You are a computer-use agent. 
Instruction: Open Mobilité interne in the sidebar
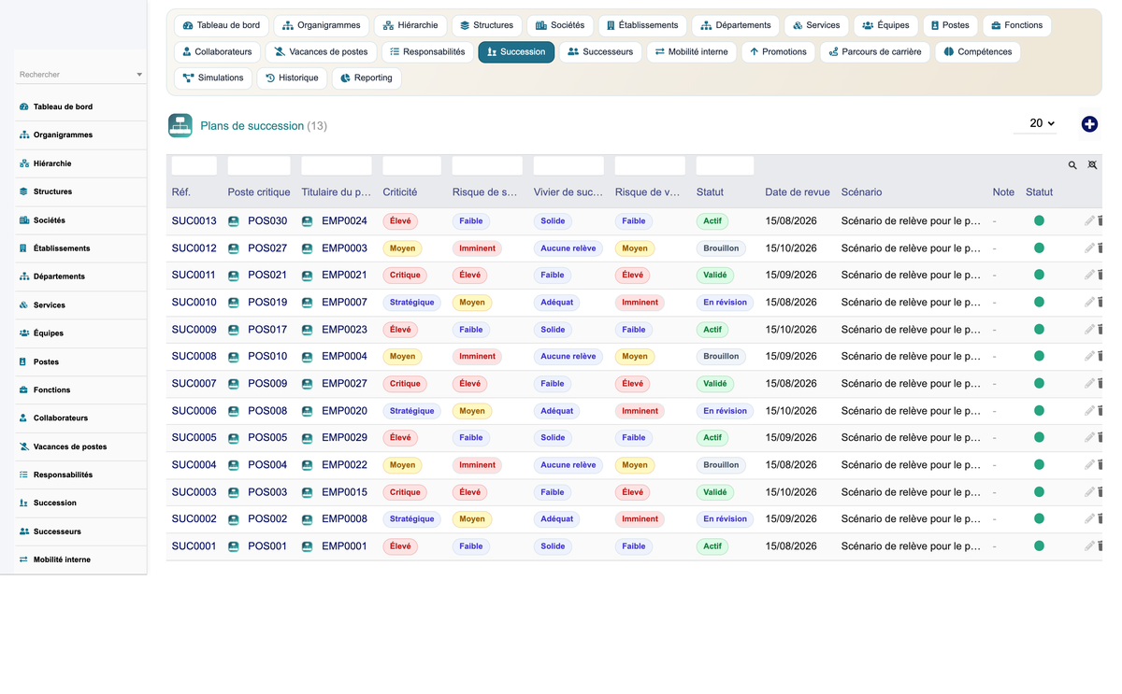62,559
